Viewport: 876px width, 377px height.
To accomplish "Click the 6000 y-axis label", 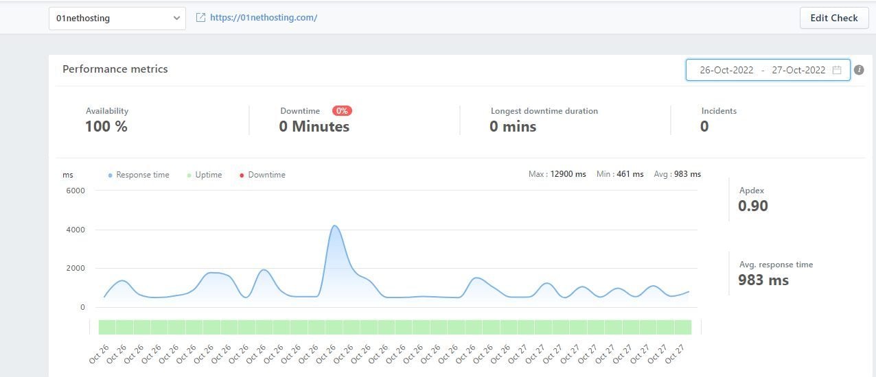I will coord(76,191).
